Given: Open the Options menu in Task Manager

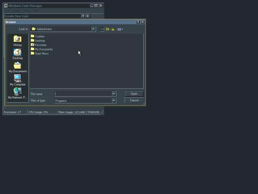Looking at the screenshot, I should pyautogui.click(x=17, y=11).
